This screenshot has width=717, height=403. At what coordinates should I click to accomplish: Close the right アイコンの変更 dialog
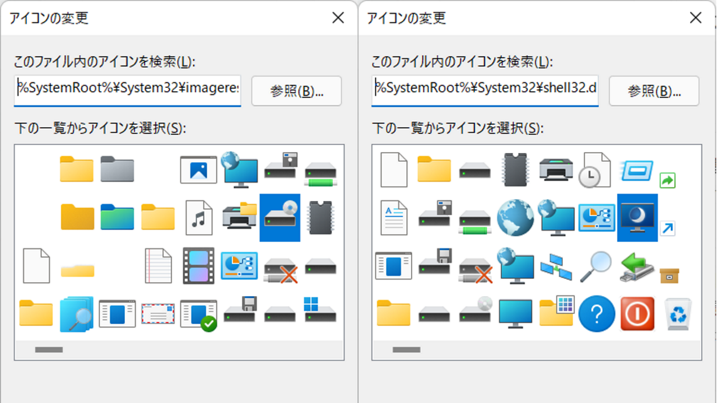click(695, 18)
